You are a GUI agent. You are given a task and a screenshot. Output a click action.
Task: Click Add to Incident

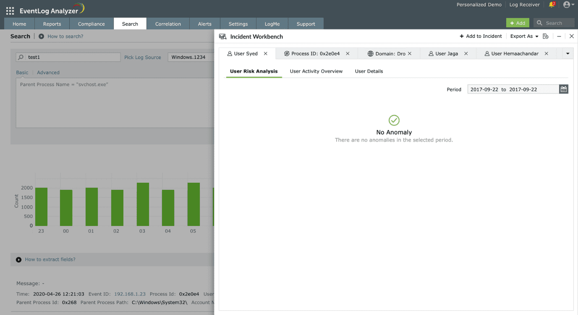click(x=481, y=37)
